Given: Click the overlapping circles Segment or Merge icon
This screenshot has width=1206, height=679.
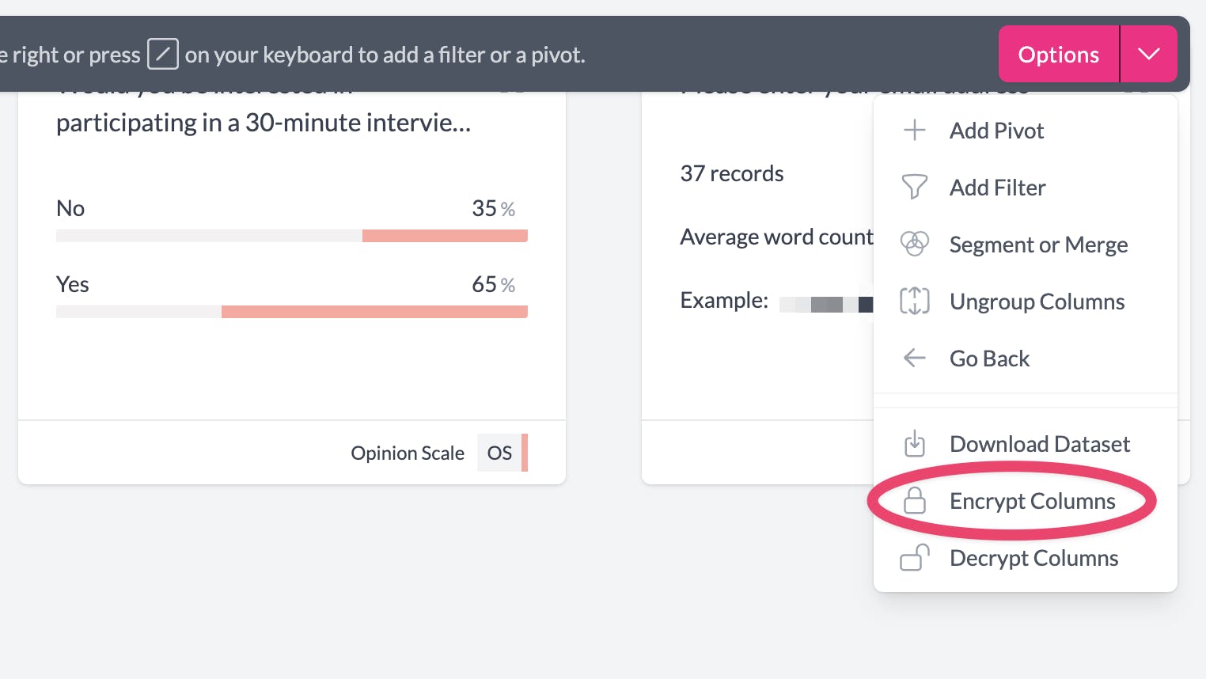Looking at the screenshot, I should pos(914,245).
